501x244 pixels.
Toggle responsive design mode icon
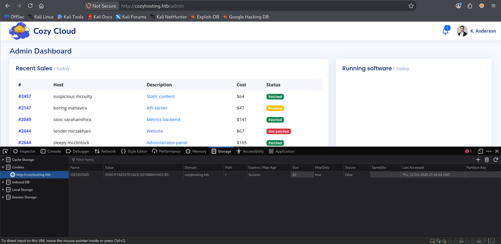[480, 151]
